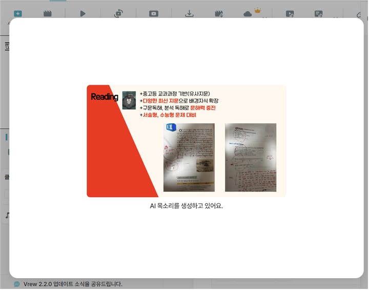369x290 pixels.
Task: Click the rotate/convert video icon
Action: coord(118,13)
